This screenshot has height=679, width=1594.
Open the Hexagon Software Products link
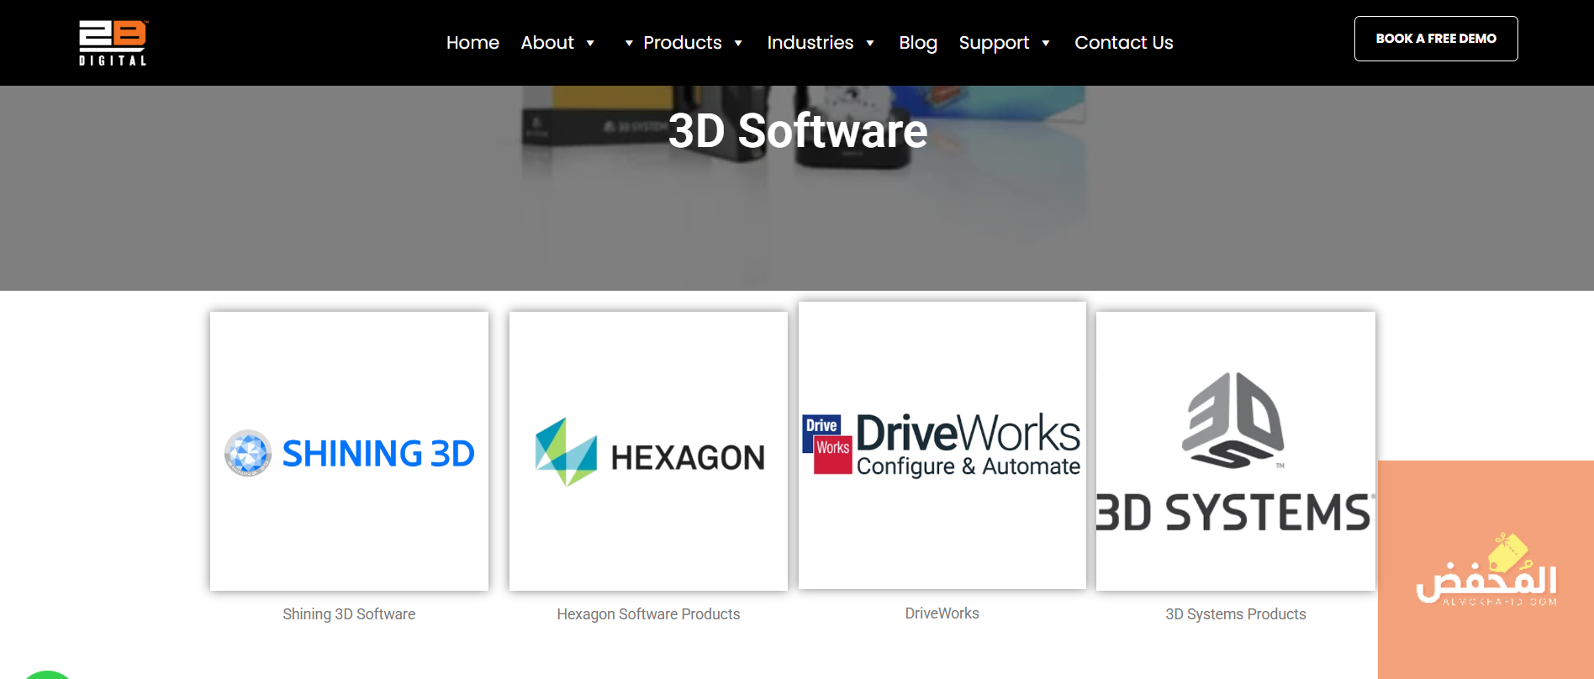click(x=648, y=614)
